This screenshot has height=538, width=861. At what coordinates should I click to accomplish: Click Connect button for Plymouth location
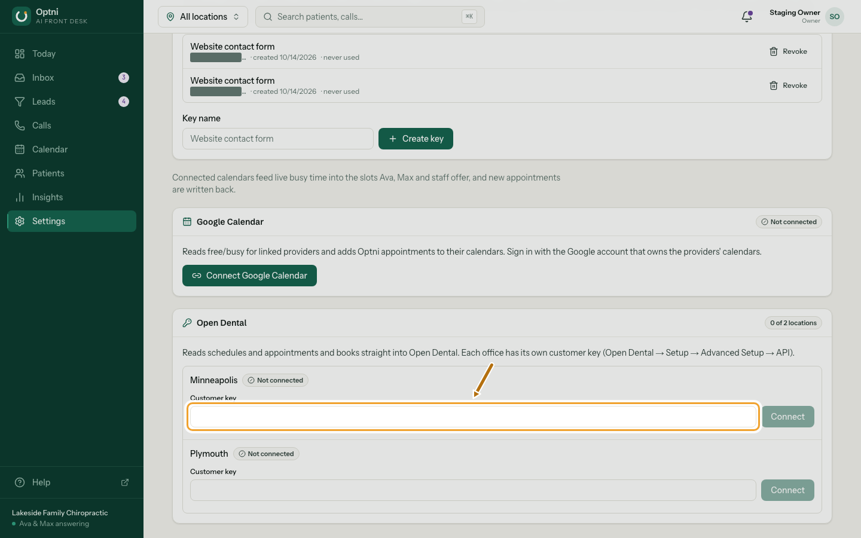(787, 490)
